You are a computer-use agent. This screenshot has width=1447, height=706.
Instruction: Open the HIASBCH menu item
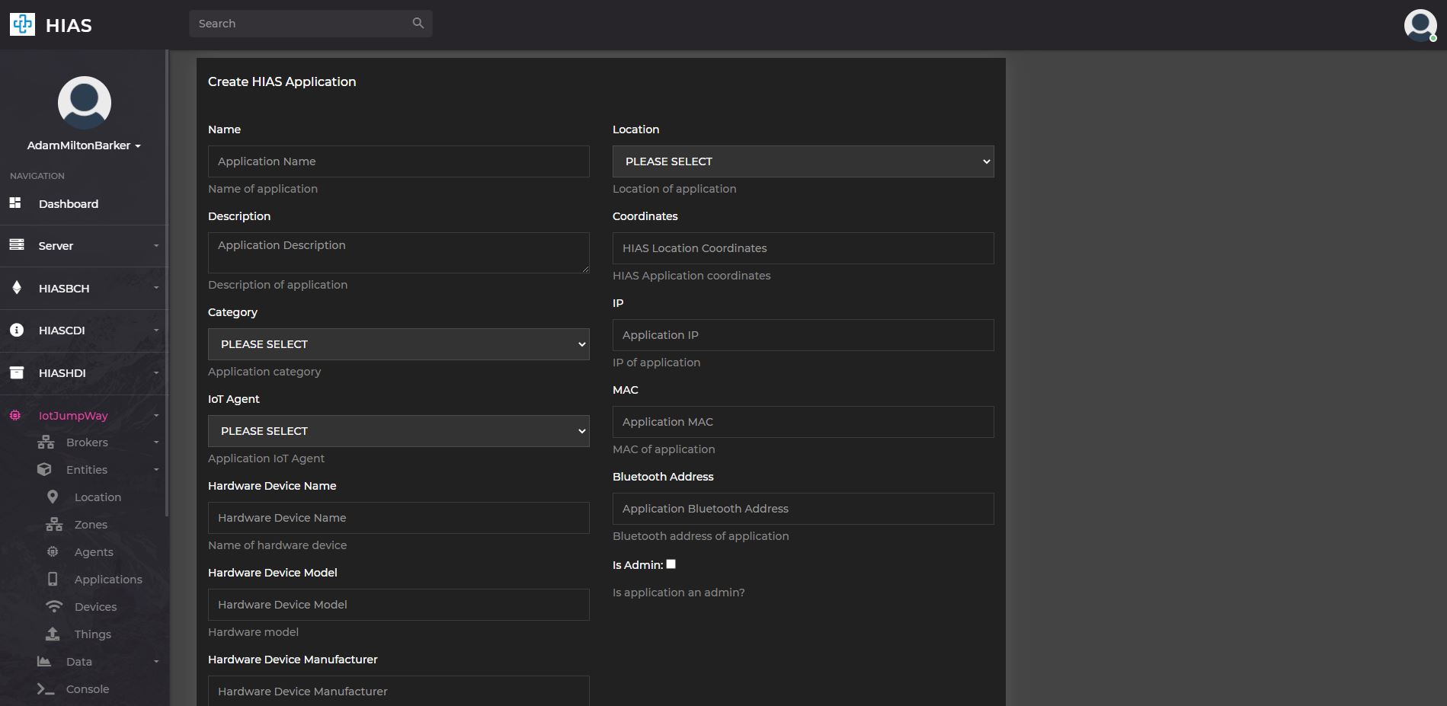pyautogui.click(x=64, y=289)
